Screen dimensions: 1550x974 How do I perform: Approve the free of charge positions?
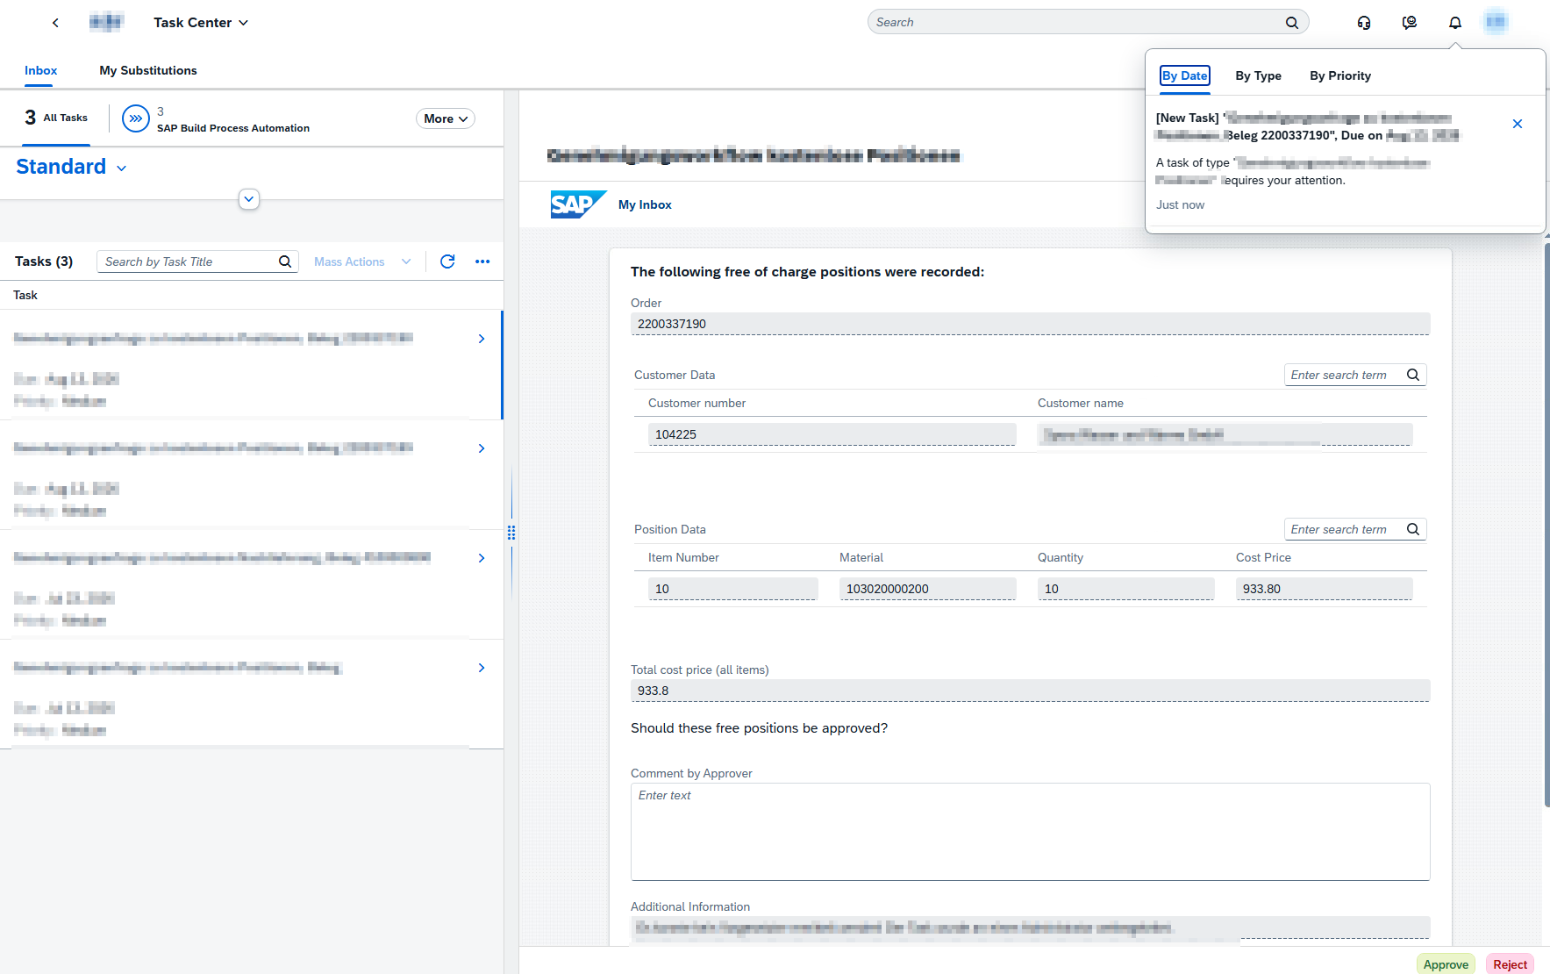(x=1446, y=964)
